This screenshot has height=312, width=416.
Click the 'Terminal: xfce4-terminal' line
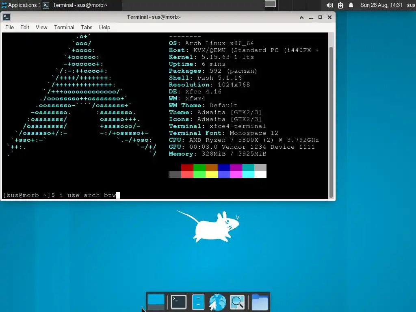217,126
